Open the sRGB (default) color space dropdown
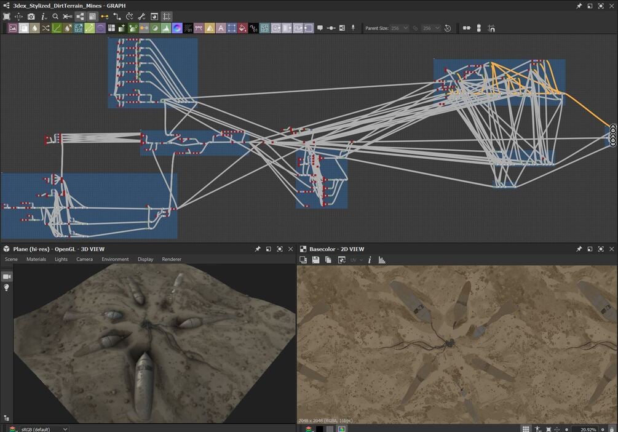Viewport: 618px width, 432px height. tap(44, 429)
